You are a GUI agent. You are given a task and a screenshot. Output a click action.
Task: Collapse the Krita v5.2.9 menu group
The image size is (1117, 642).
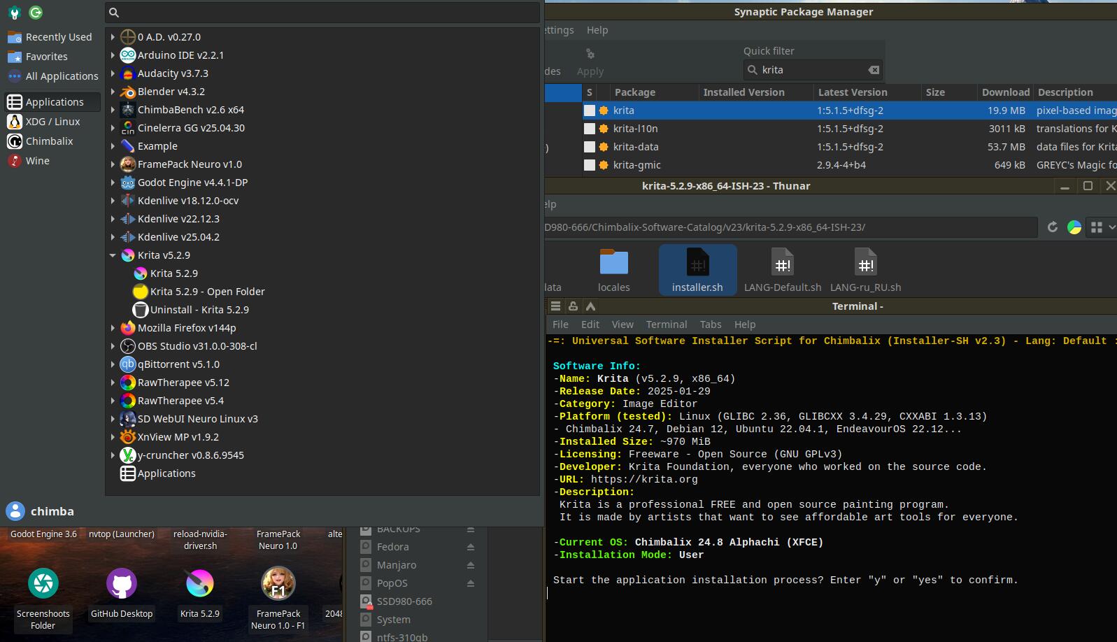pyautogui.click(x=113, y=255)
